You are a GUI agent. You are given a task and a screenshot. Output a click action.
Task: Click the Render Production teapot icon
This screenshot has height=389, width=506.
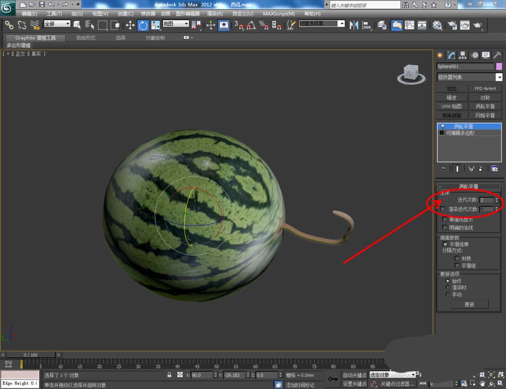tap(477, 25)
